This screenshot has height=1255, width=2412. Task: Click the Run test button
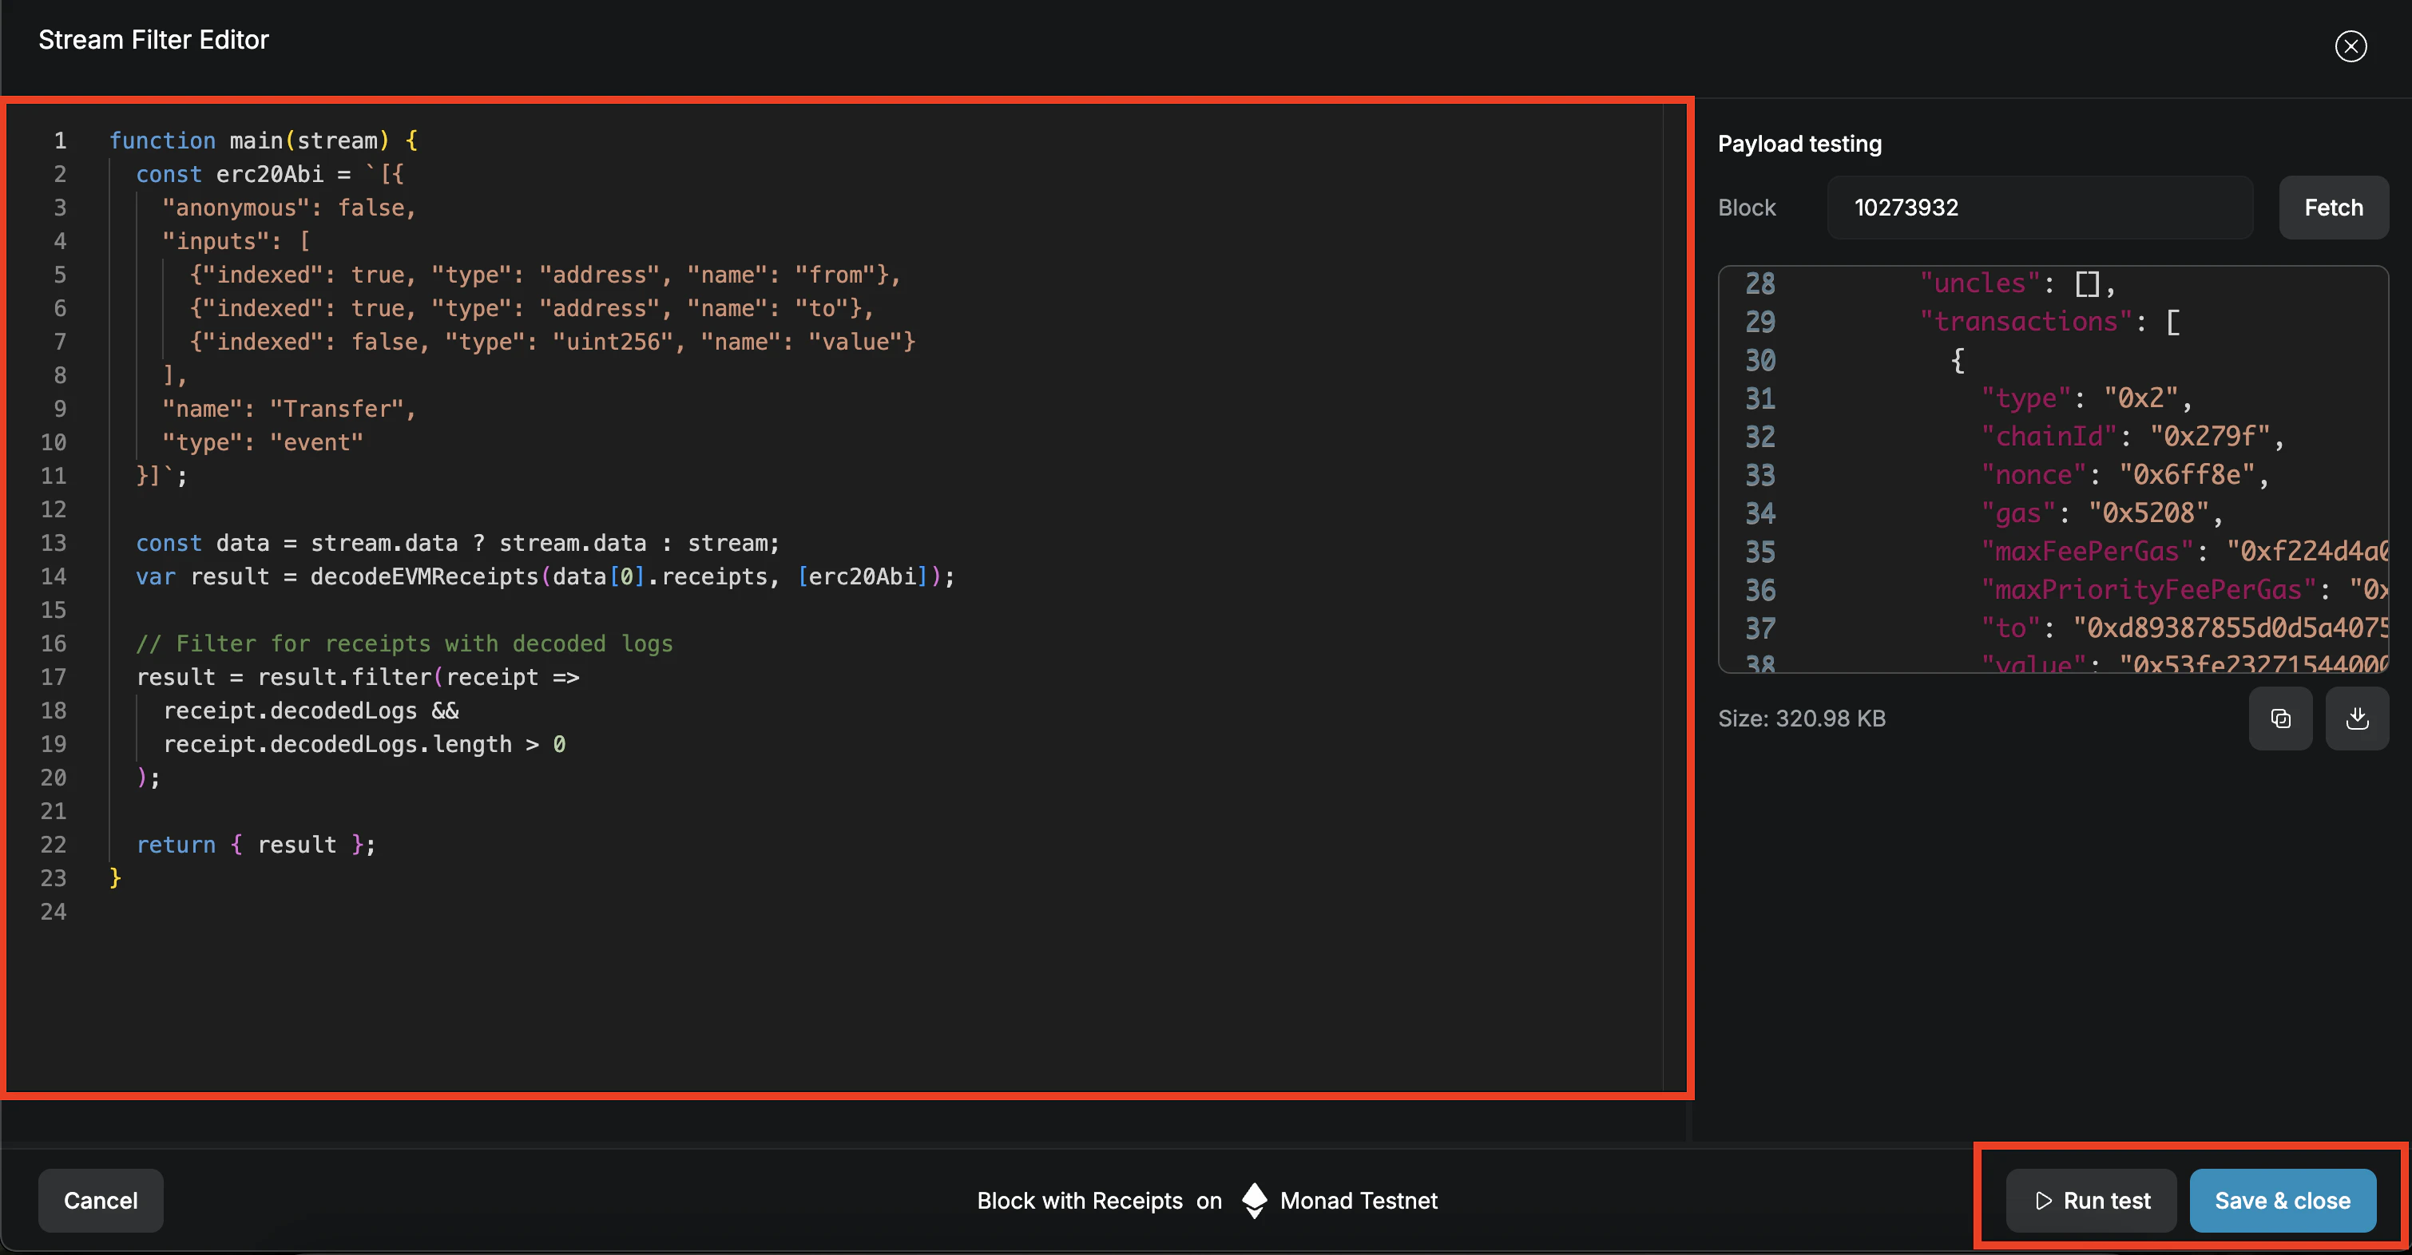[x=2090, y=1201]
